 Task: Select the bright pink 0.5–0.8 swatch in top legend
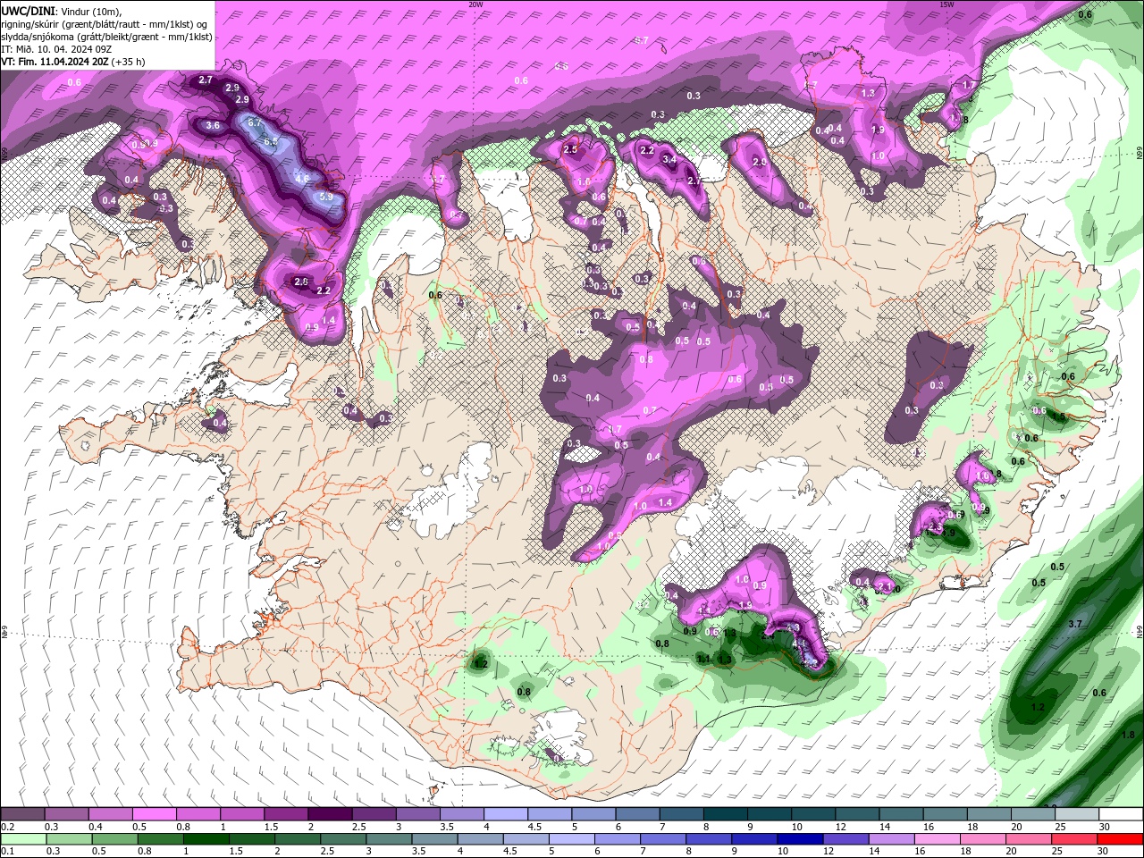pyautogui.click(x=154, y=814)
